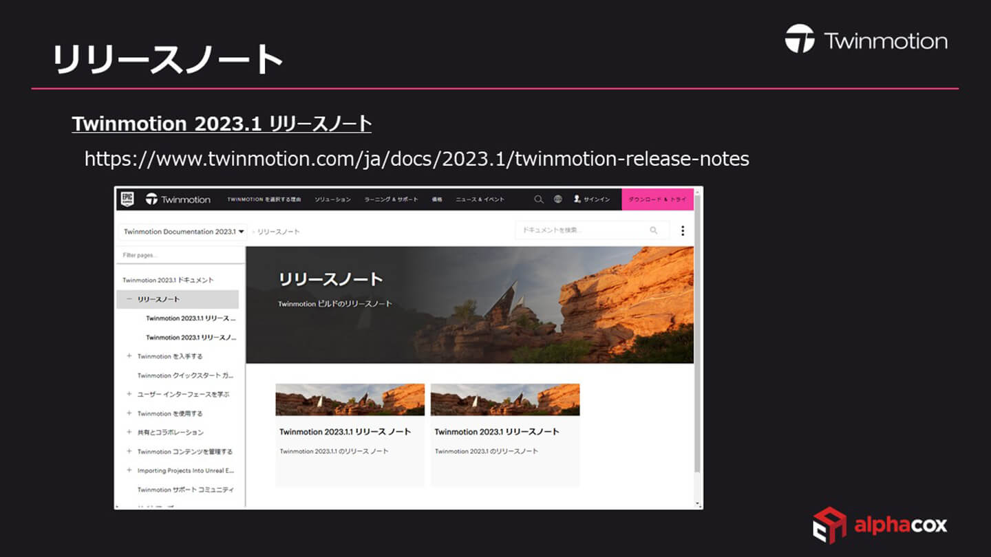991x557 pixels.
Task: Click the Twinmotion 2023.1 リリースノート card thumbnail
Action: (x=505, y=400)
